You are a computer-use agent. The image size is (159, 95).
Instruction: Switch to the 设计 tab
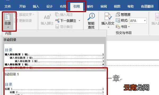(x=50, y=7)
